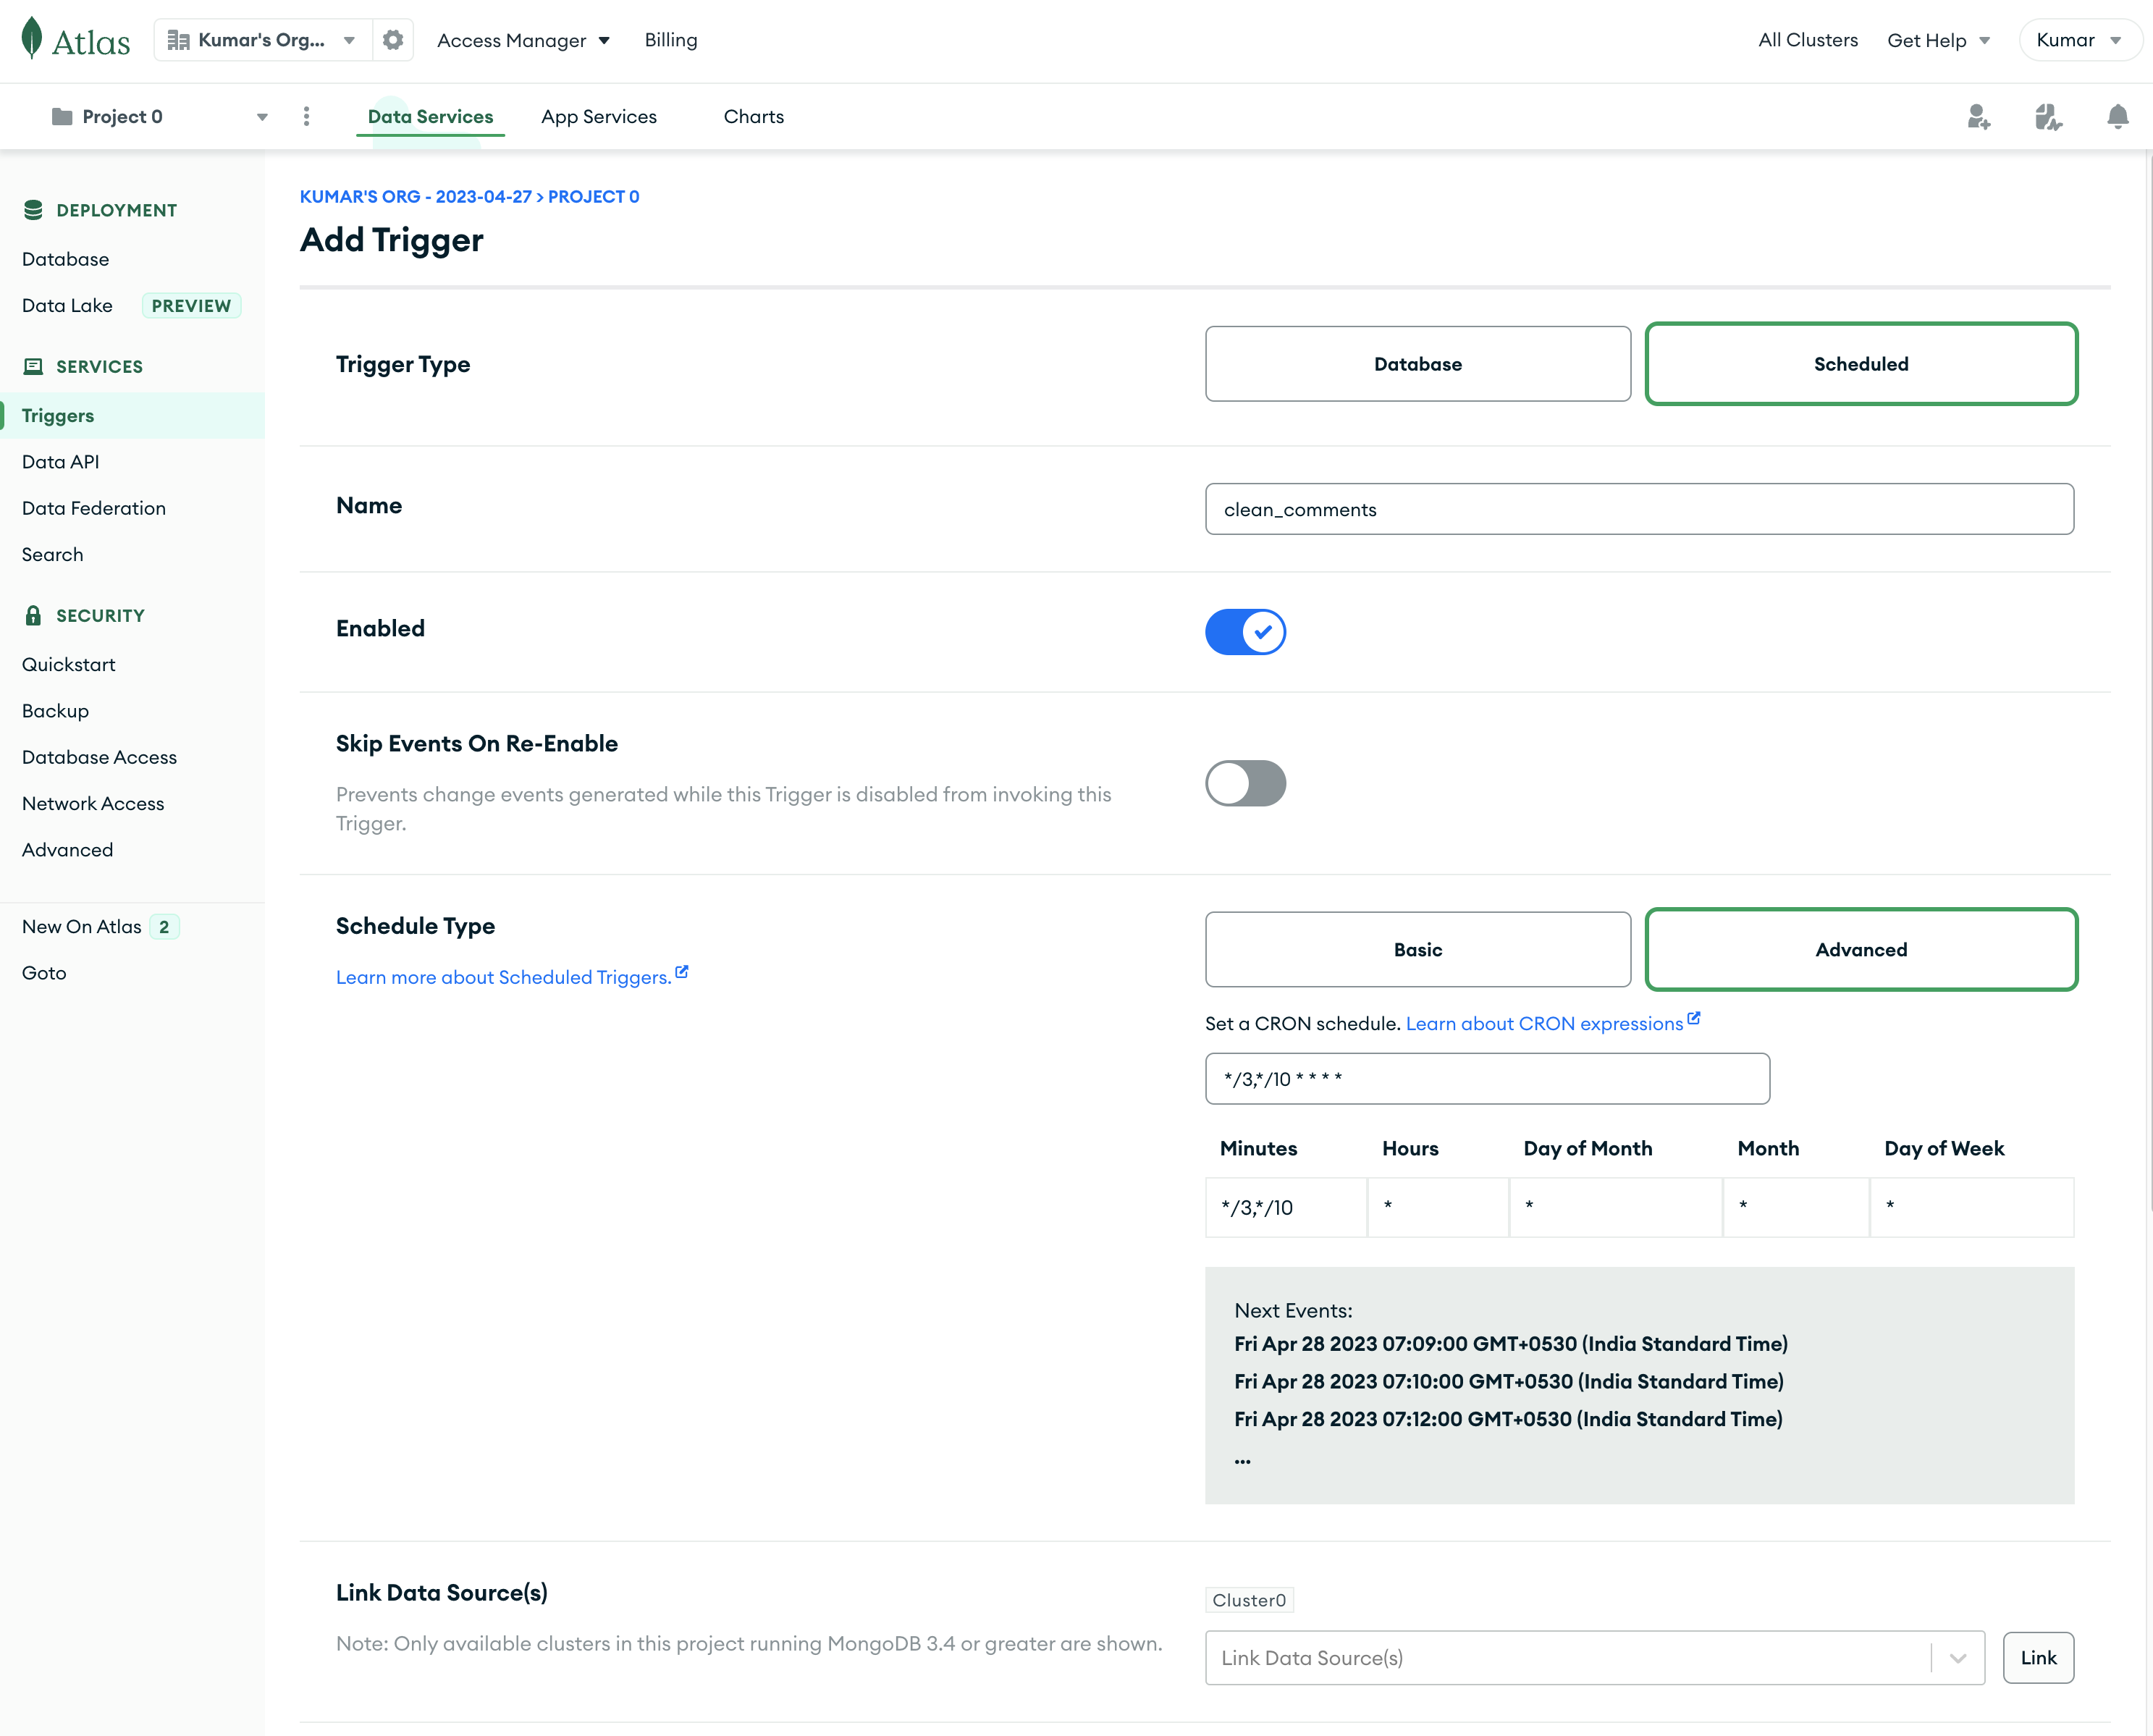Open the Link Data Source(s) dropdown

[x=1595, y=1658]
